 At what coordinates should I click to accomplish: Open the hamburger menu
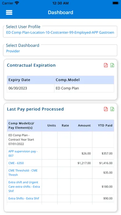coord(9,12)
